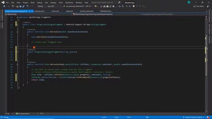Click the search magnifier icon in the title bar
212x119 pixels.
pos(119,2)
